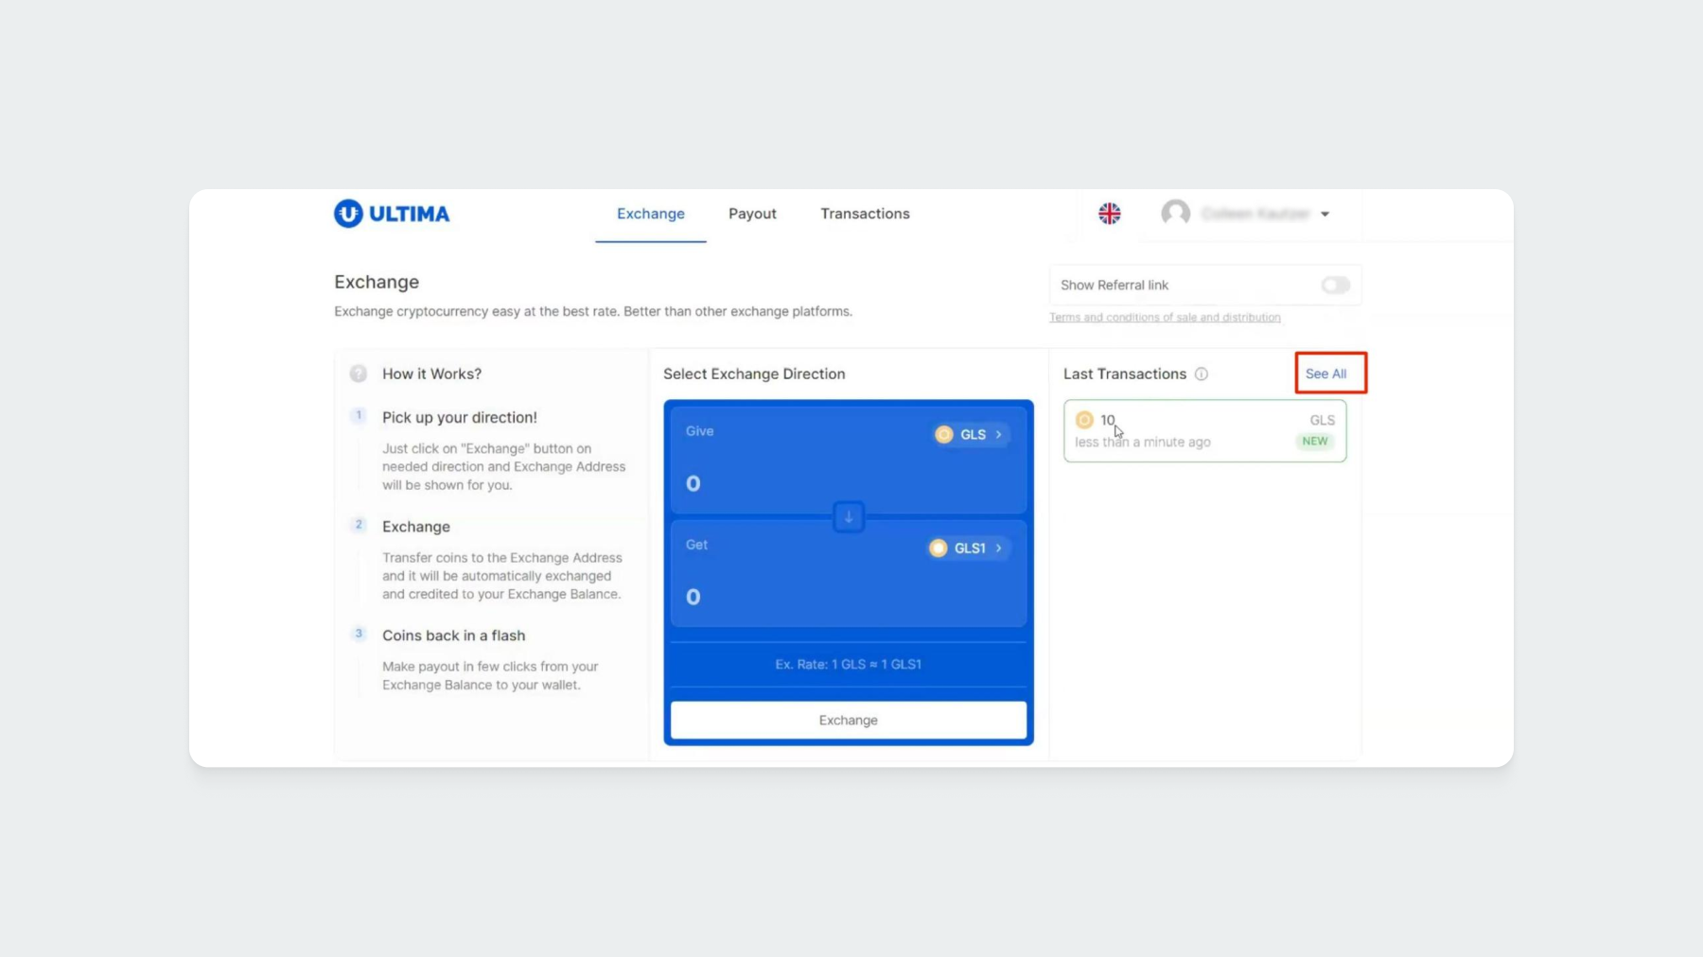This screenshot has width=1703, height=957.
Task: Toggle the Show Referral link switch
Action: point(1335,286)
